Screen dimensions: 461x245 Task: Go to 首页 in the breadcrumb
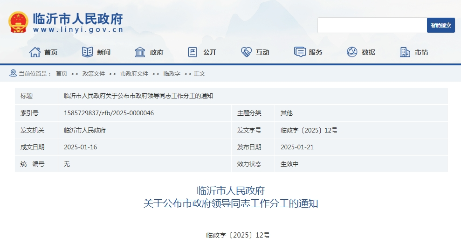[62, 74]
